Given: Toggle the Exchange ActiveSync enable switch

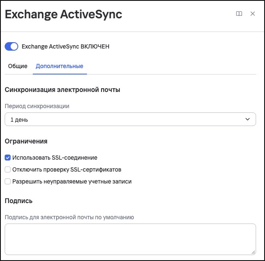Looking at the screenshot, I should pos(11,46).
